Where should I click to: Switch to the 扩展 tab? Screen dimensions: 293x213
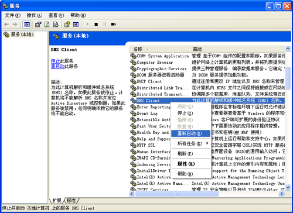[57, 200]
